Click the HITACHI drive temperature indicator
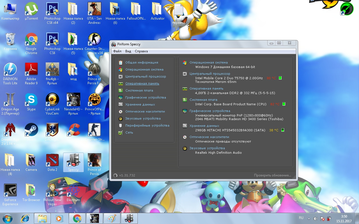Image resolution: width=359 pixels, height=224 pixels. click(x=283, y=130)
